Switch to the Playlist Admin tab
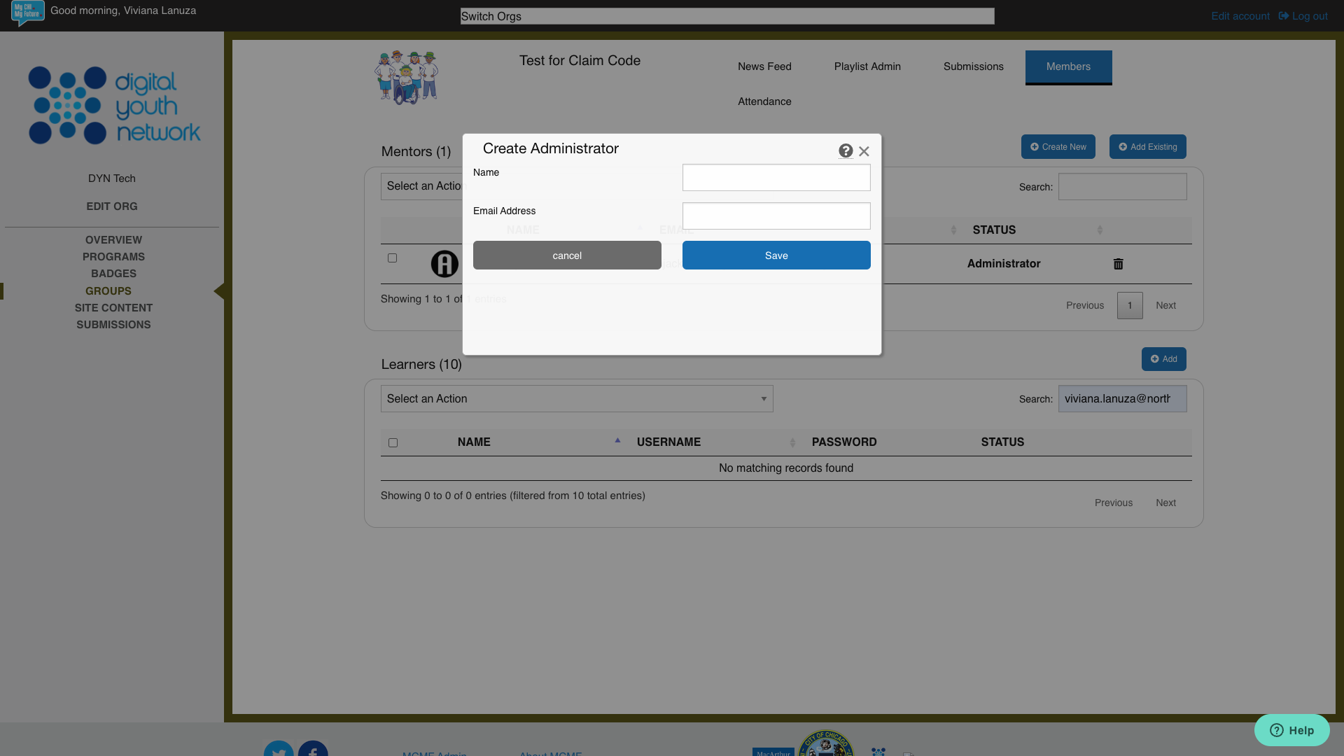 [867, 66]
